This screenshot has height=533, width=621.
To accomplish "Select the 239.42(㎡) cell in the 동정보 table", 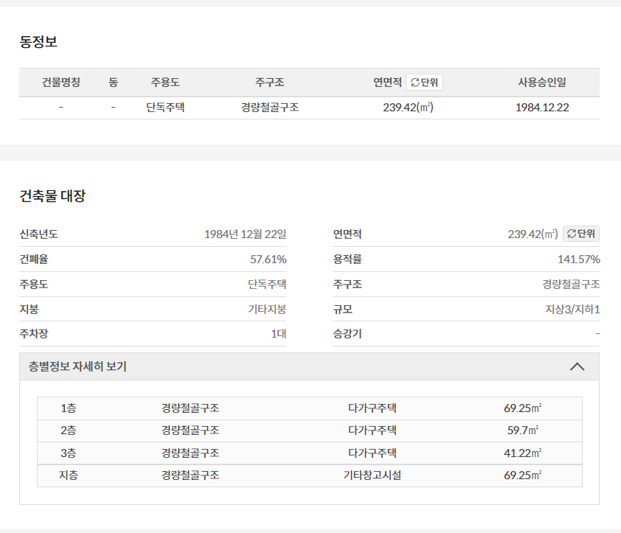I will click(409, 108).
